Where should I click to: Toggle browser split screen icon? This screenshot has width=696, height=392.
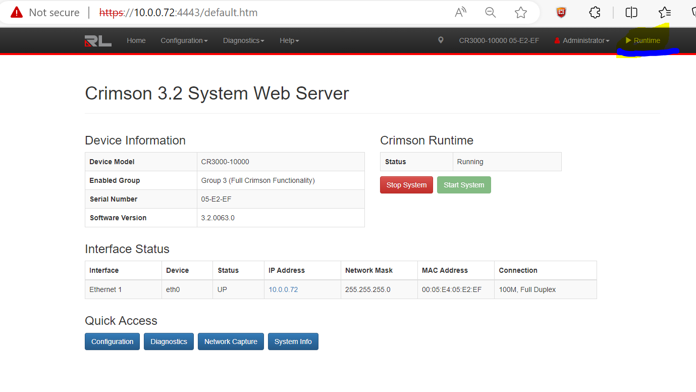point(631,12)
